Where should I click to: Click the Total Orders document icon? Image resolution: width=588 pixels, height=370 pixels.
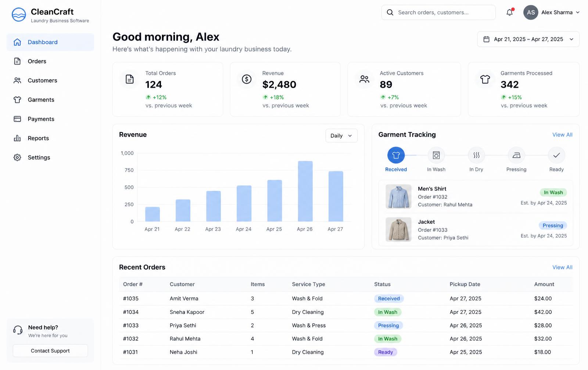(x=130, y=79)
